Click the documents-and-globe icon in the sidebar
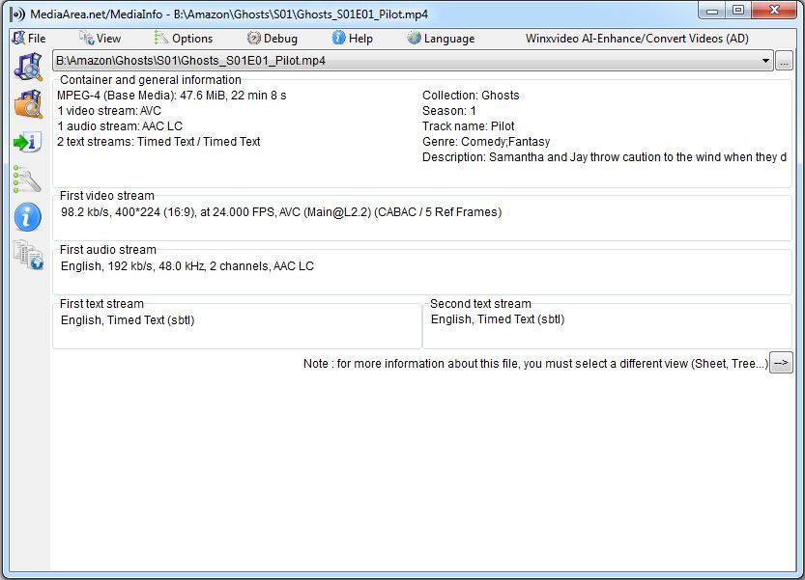 coord(28,255)
